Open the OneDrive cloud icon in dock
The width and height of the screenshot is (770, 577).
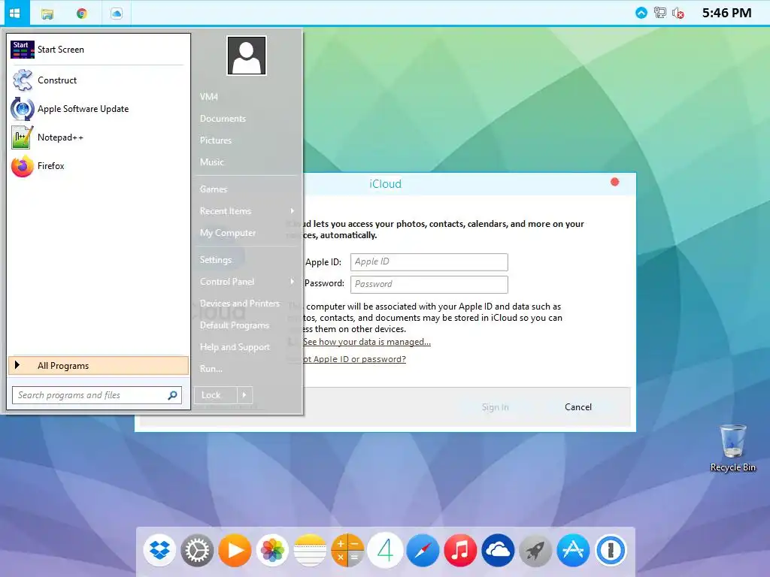(498, 550)
